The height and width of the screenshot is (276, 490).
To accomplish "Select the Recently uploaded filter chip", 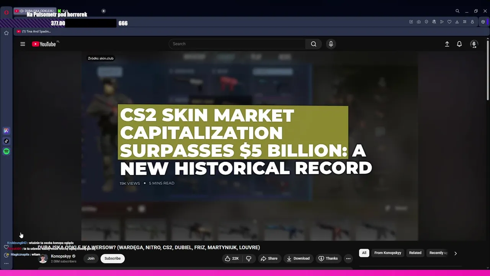I will (x=438, y=253).
